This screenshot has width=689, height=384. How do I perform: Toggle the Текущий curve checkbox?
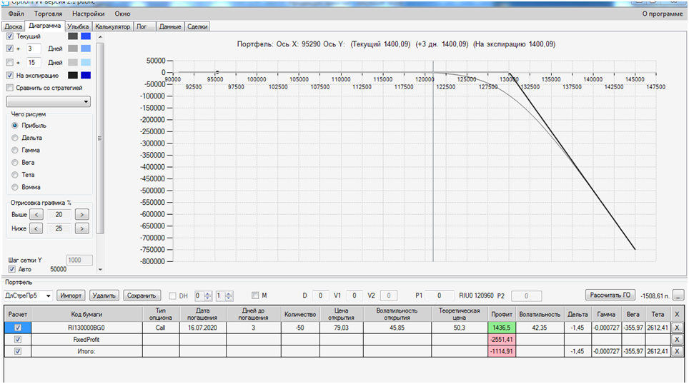tap(10, 36)
